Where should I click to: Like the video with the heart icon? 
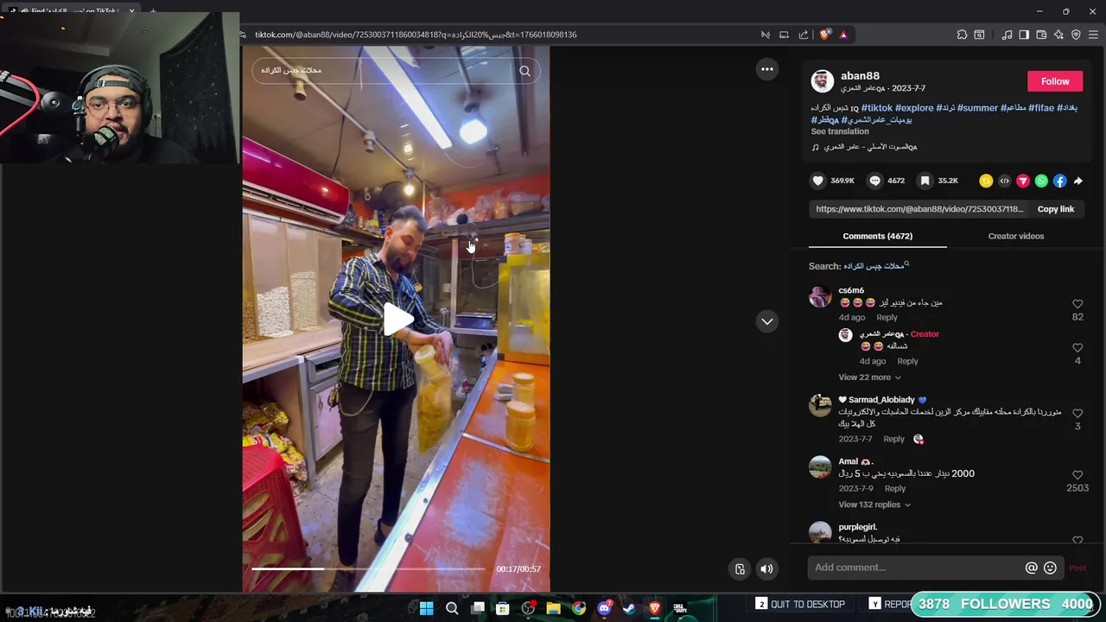[x=817, y=181]
